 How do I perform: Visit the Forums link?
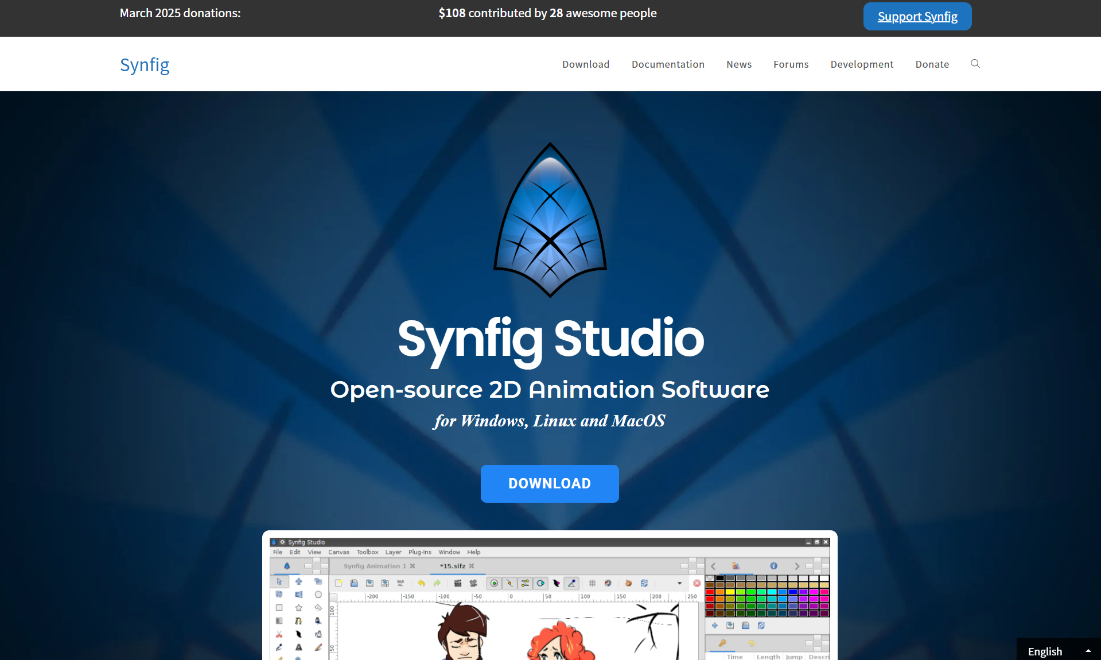click(x=791, y=64)
